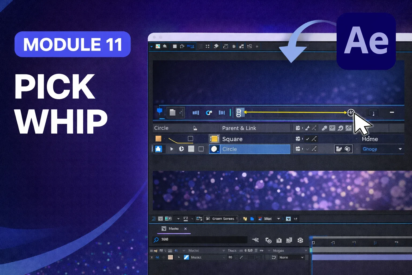Toggle the checkbox in the Square layer row
412x275 pixels.
pyautogui.click(x=190, y=139)
